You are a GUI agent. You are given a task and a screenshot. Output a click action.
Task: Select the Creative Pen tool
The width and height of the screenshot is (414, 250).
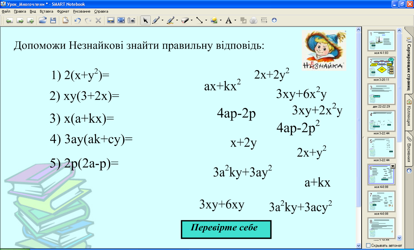170,20
